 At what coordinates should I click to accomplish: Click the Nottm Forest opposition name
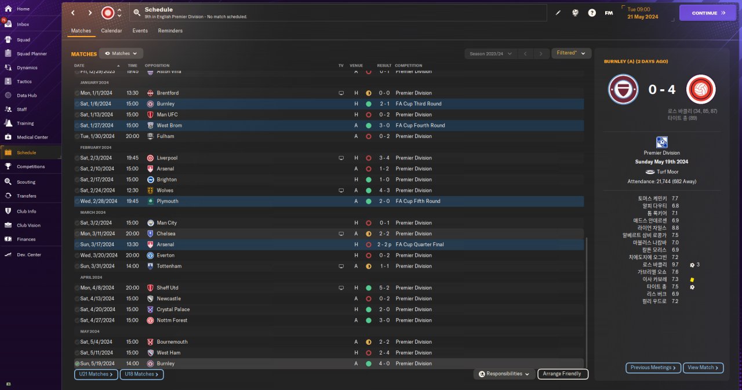point(172,320)
